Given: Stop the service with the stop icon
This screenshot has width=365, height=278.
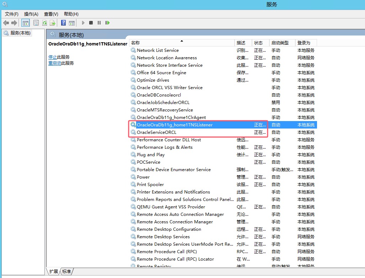Looking at the screenshot, I should coord(91,23).
